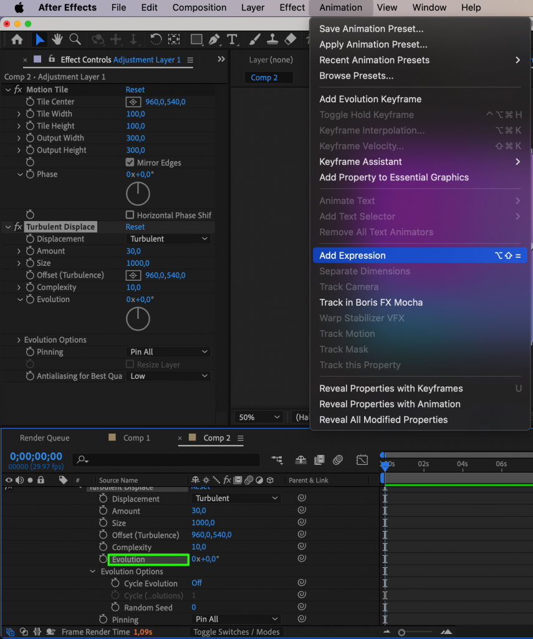Image resolution: width=533 pixels, height=639 pixels.
Task: Turn on Cycle Evolution
Action: pos(196,582)
